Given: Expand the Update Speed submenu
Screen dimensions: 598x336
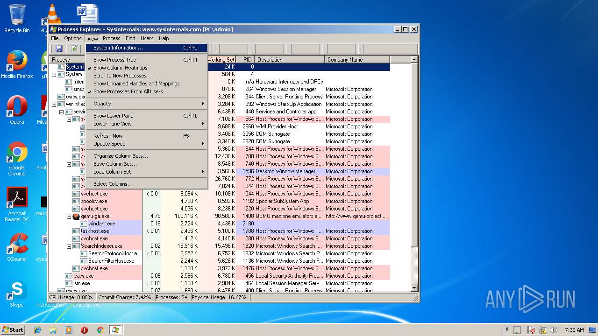Looking at the screenshot, I should (147, 144).
